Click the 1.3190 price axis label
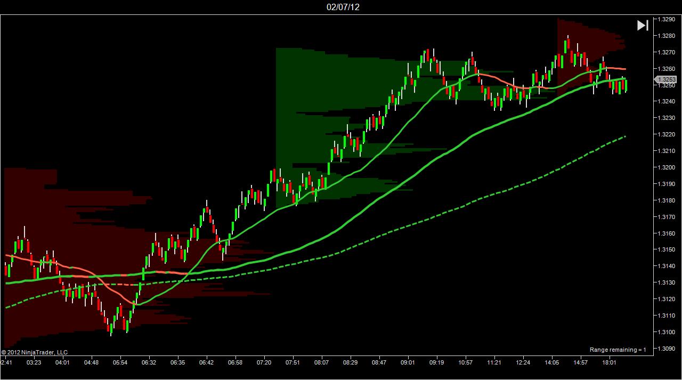 (667, 184)
